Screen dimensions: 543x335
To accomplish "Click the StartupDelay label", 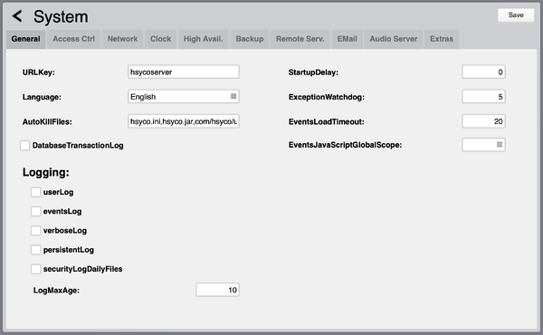I will point(313,72).
